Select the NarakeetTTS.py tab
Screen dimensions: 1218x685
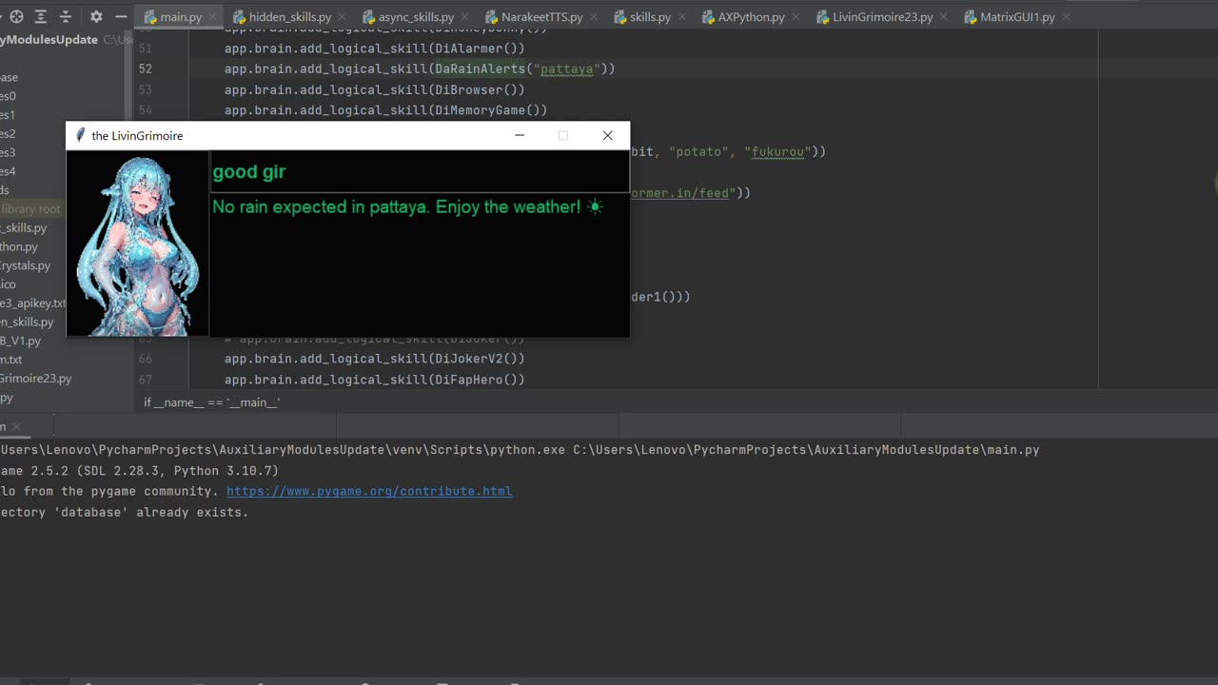click(543, 17)
